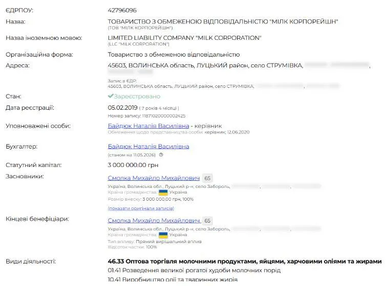Image resolution: width=386 pixels, height=286 pixels.
Task: Click the ЄДРПОУ code 42796096
Action: click(x=122, y=10)
